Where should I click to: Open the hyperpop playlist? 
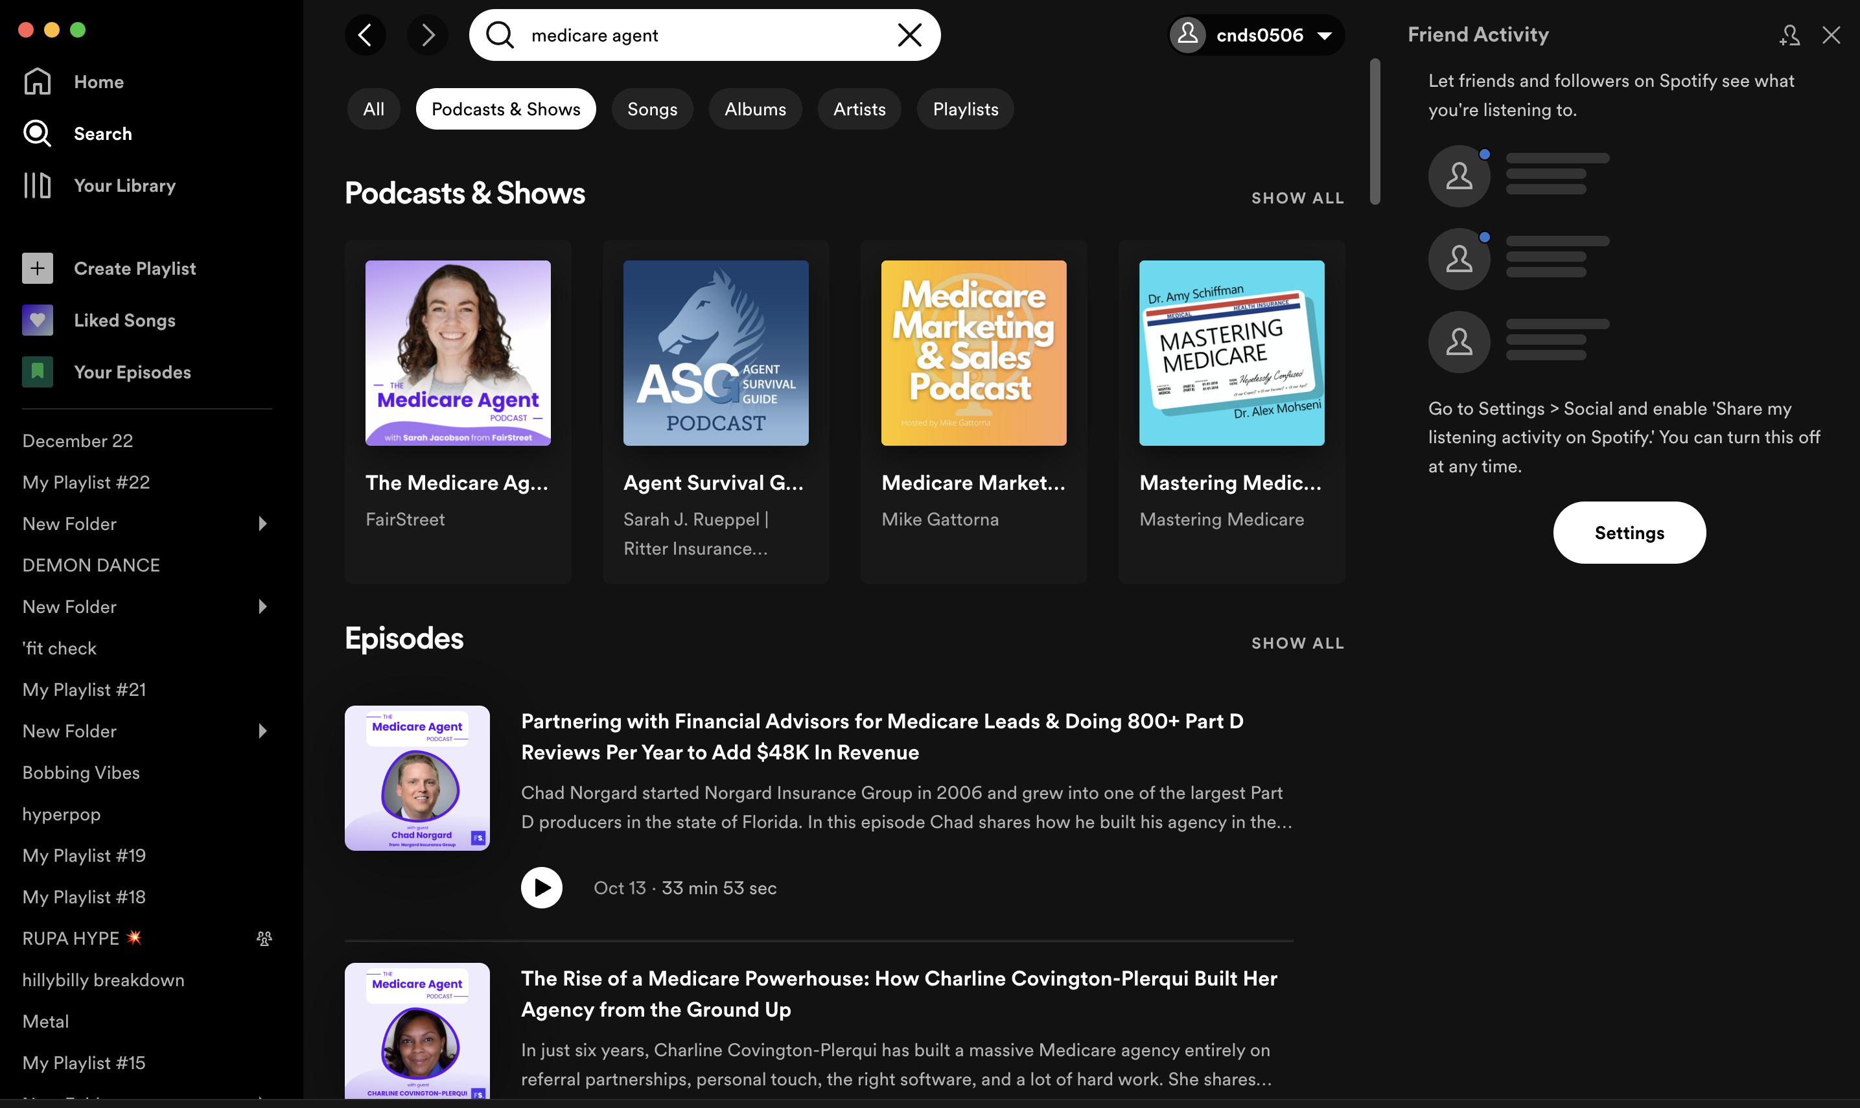61,814
